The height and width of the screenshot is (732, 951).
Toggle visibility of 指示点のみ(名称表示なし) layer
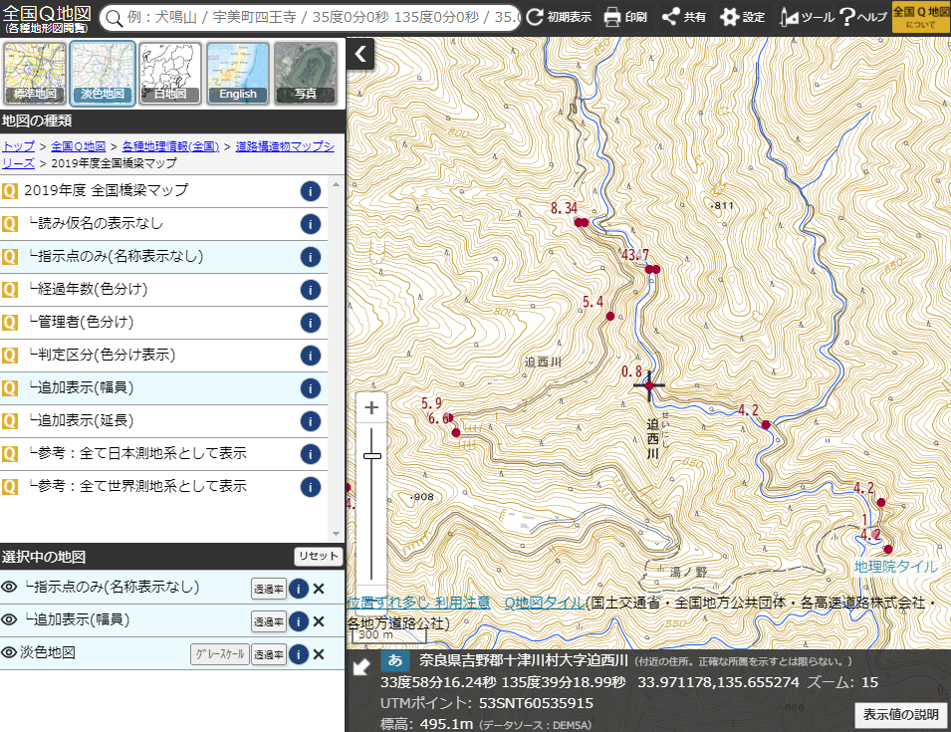pos(11,588)
